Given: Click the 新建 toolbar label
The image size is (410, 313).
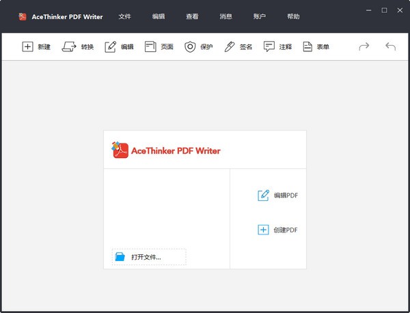Looking at the screenshot, I should pos(44,46).
